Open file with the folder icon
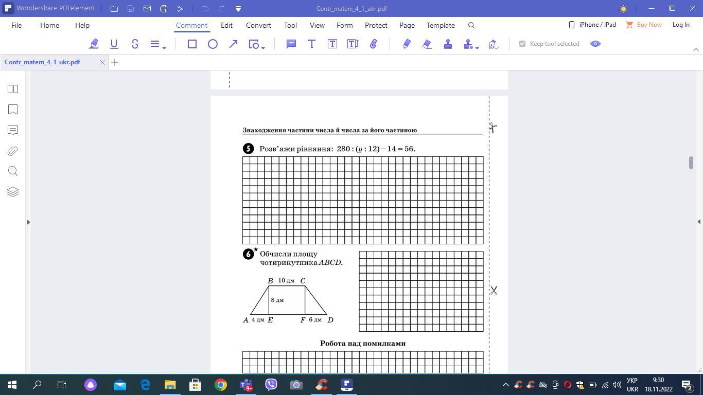703x395 pixels. (x=114, y=9)
